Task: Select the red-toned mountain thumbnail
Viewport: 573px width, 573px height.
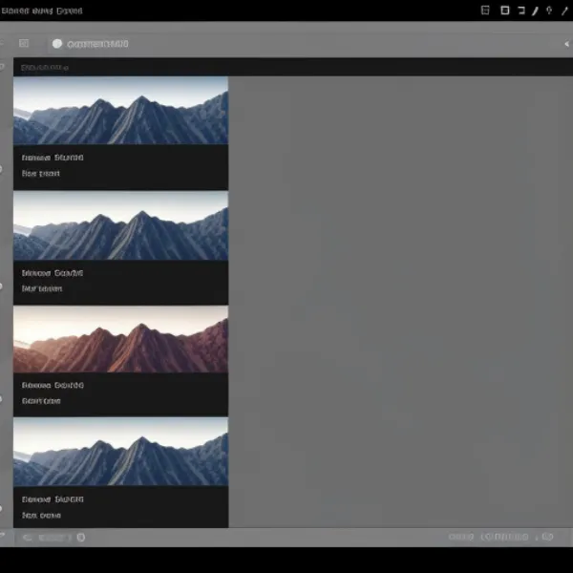Action: (120, 340)
